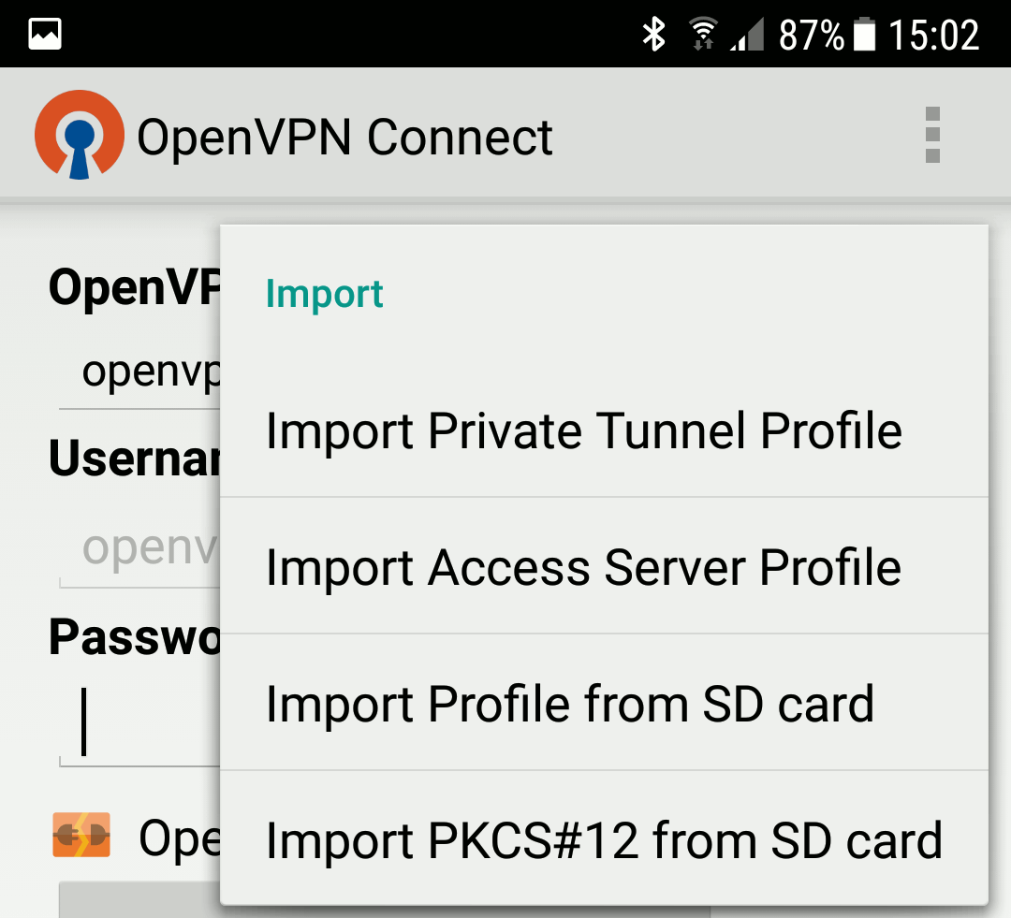This screenshot has height=918, width=1011.
Task: Tap the 87% battery percentage
Action: [812, 35]
